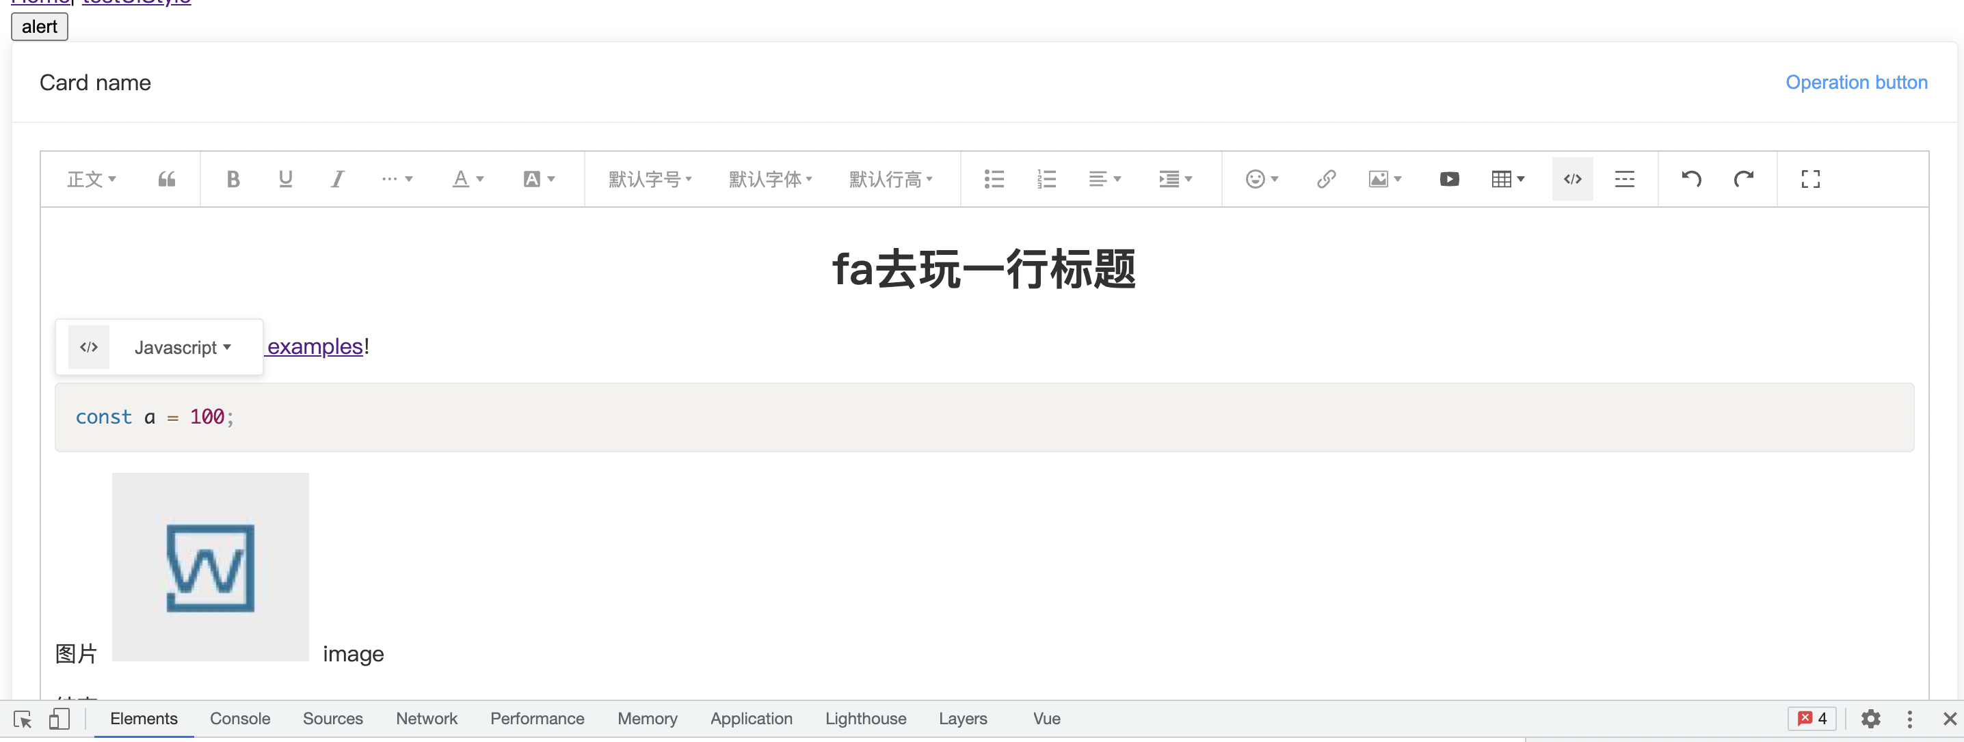Viewport: 1964px width, 742px height.
Task: Open the 正文 paragraph style dropdown
Action: click(x=92, y=179)
